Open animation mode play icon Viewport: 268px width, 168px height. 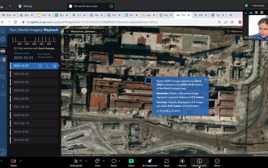[x=3, y=68]
